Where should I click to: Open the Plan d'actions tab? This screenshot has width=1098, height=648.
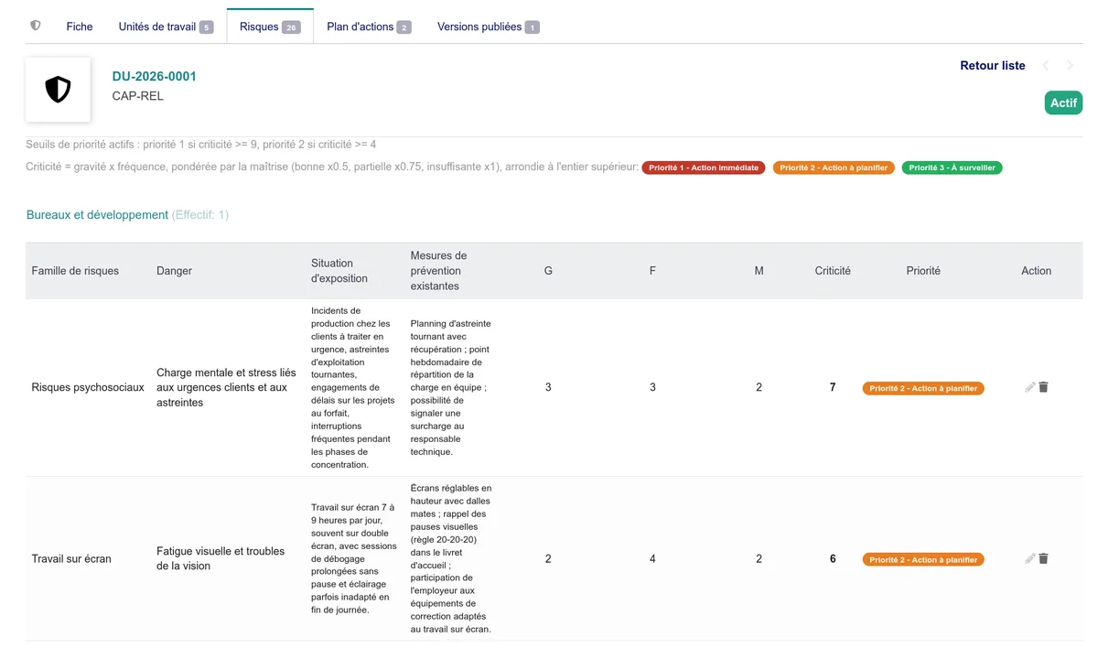[369, 27]
